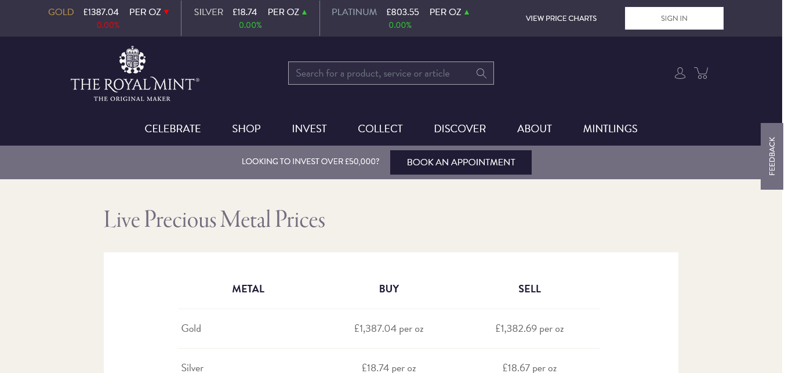Click the search magnifier icon
792x373 pixels.
tap(481, 73)
